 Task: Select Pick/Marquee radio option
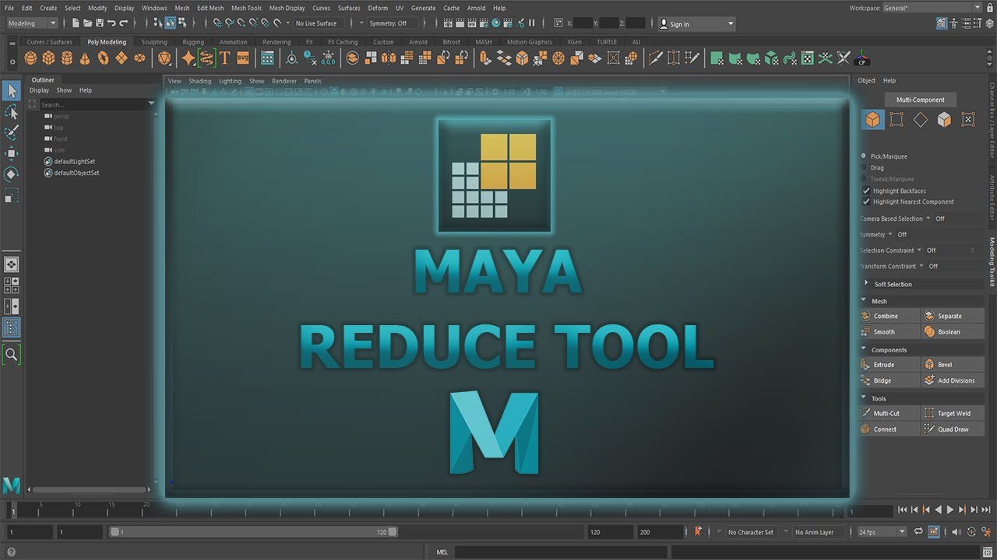[x=864, y=156]
